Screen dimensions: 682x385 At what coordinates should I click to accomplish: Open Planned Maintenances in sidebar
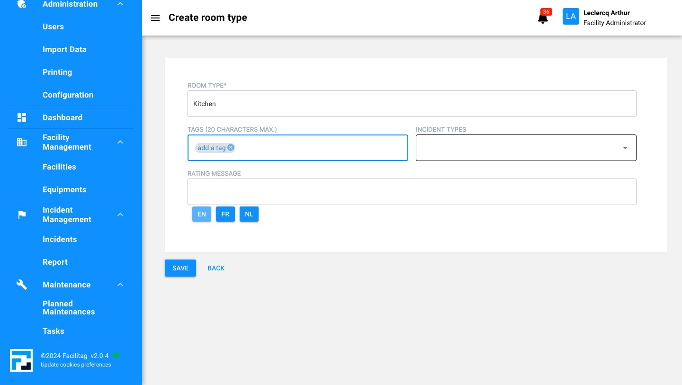tap(69, 308)
